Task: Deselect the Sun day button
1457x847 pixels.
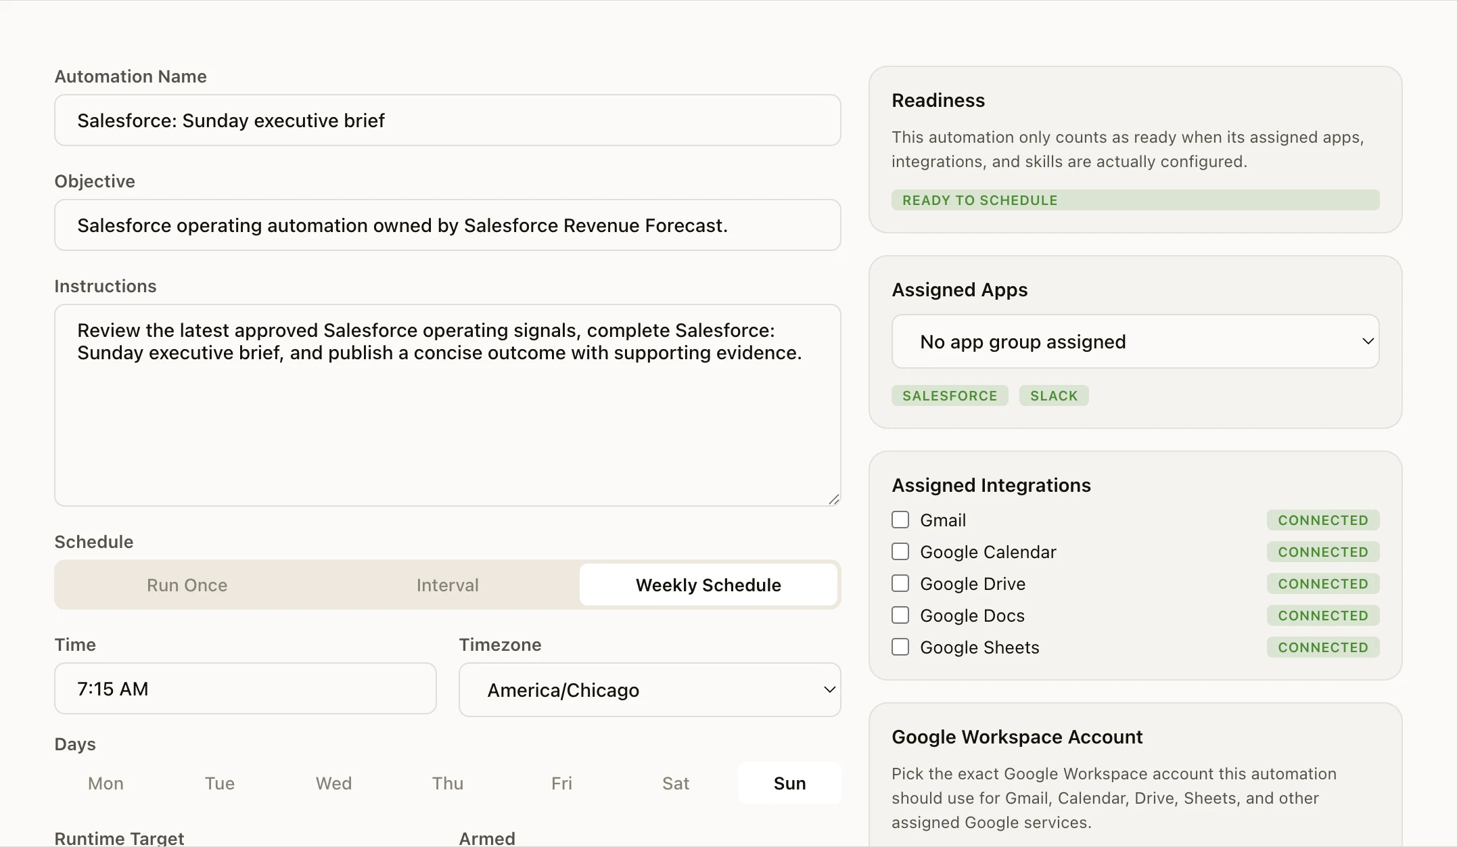Action: [x=789, y=783]
